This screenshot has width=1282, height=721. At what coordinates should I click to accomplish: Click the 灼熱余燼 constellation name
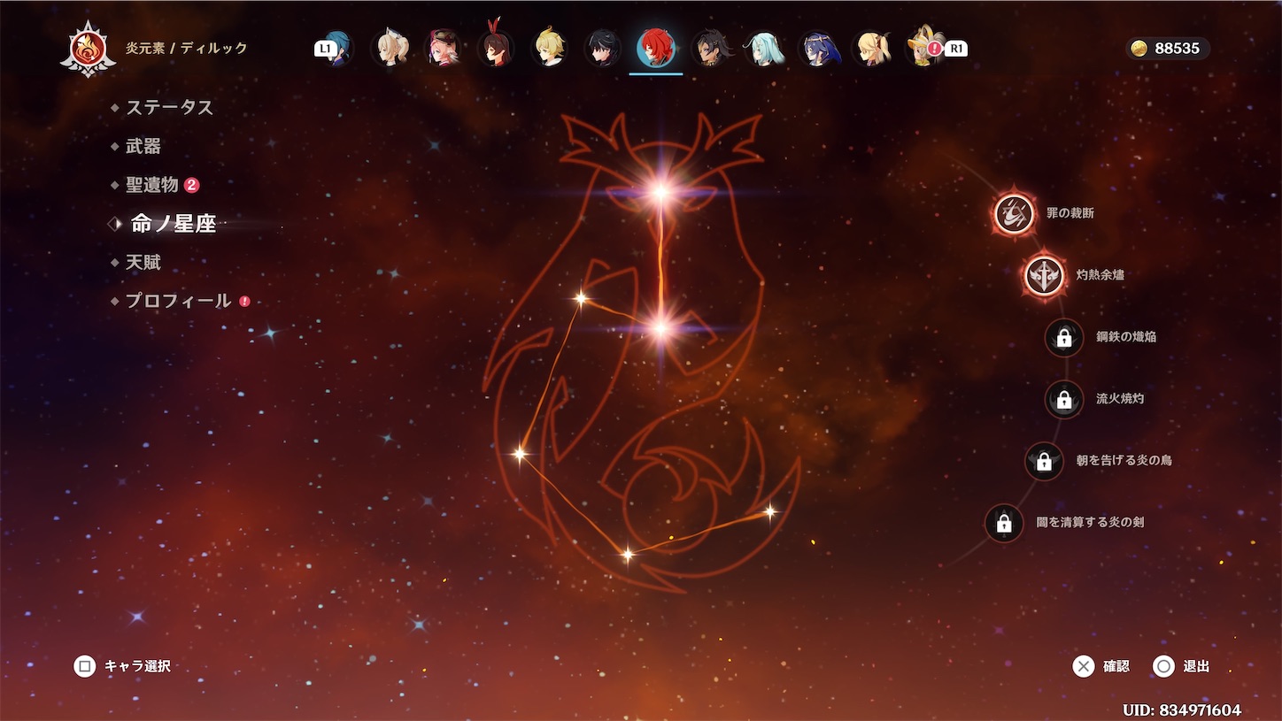1101,275
